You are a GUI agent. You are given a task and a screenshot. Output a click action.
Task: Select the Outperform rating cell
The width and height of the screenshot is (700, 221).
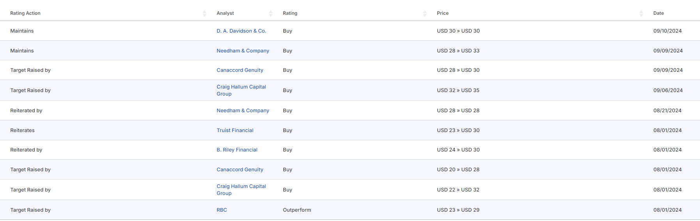point(297,210)
